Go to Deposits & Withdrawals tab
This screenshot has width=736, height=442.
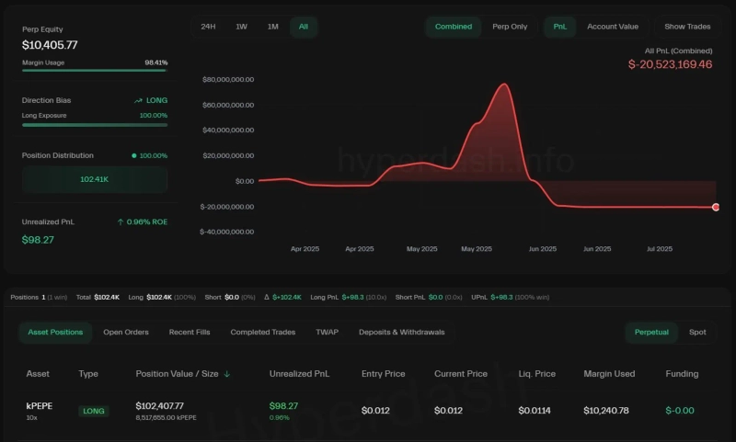tap(401, 332)
